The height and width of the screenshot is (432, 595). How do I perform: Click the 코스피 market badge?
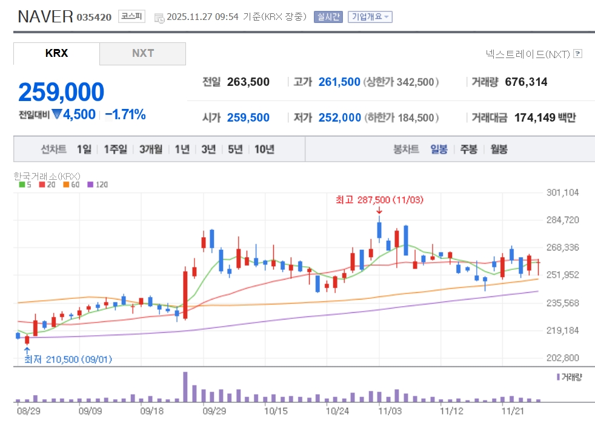[131, 17]
